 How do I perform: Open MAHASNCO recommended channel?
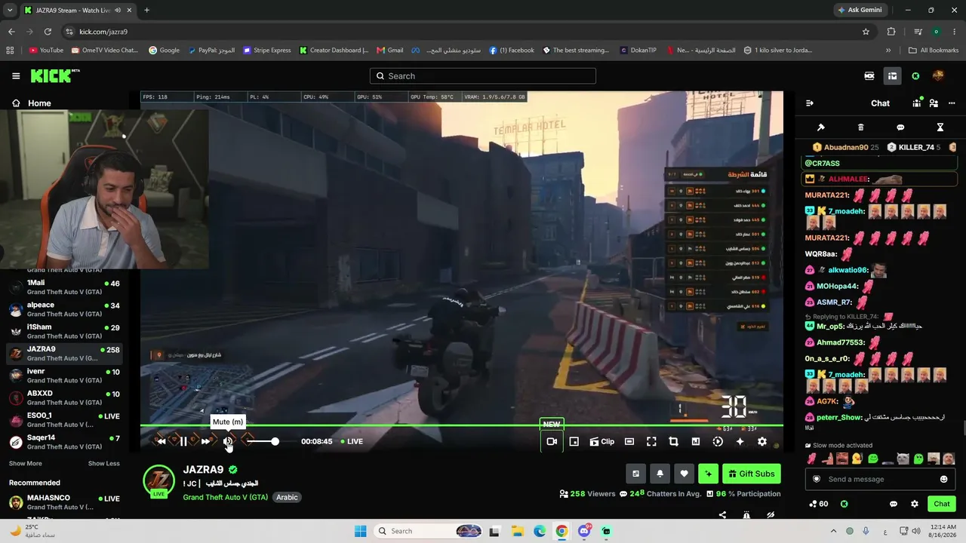[x=63, y=502]
